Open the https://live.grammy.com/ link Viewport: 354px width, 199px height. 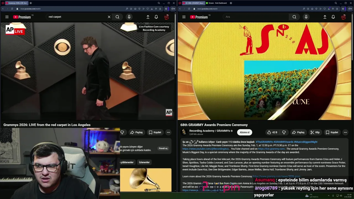click(272, 149)
